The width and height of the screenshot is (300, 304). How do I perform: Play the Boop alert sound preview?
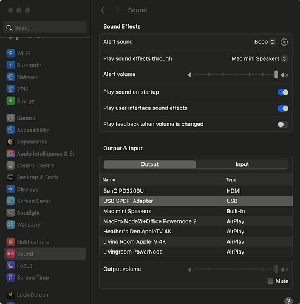(284, 42)
